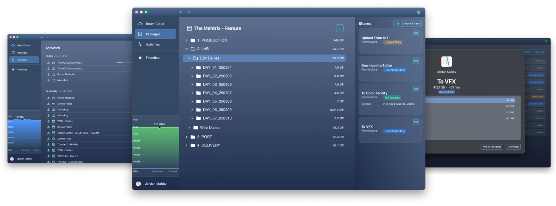
Task: Open the three-dot package options menu
Action: pos(340,28)
